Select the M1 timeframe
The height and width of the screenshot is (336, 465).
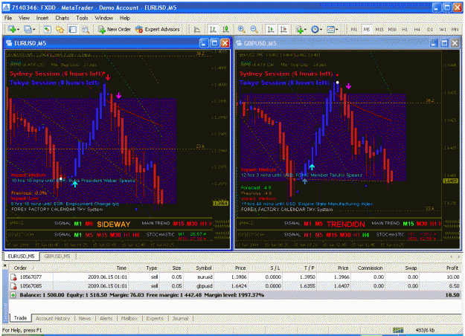pos(354,30)
